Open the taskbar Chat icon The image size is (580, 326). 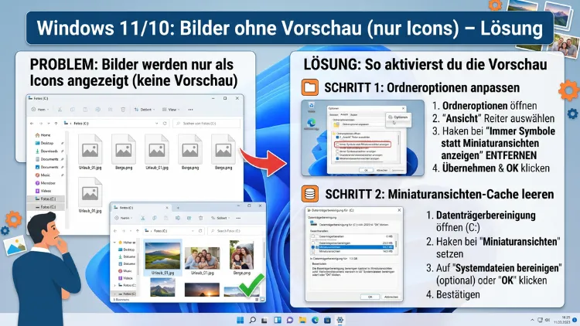(290, 320)
